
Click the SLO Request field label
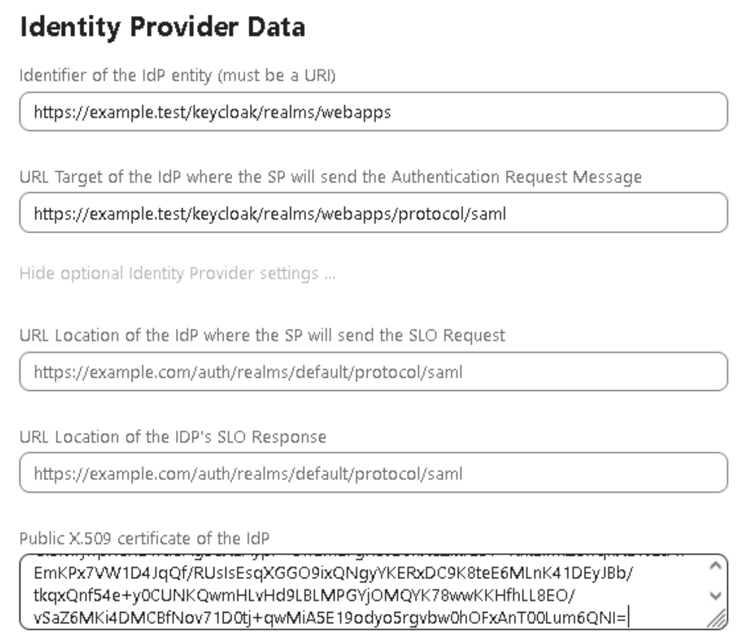(x=262, y=335)
